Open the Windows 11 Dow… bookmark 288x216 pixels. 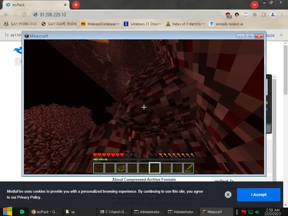pyautogui.click(x=143, y=24)
